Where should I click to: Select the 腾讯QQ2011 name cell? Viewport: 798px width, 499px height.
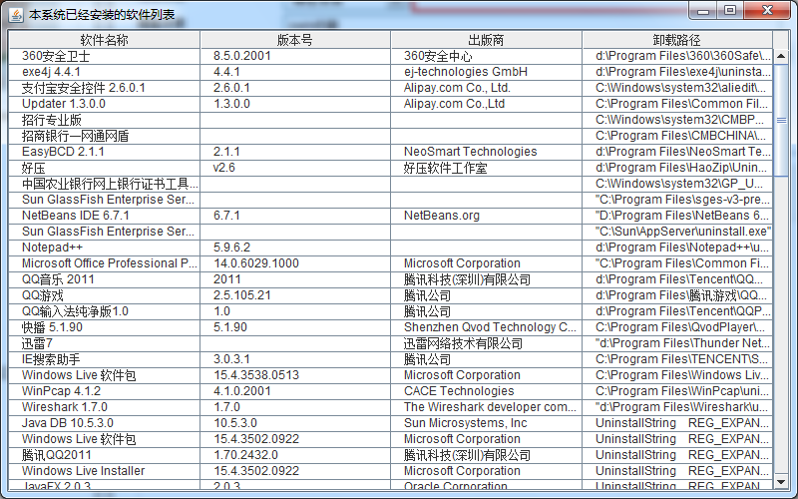(105, 455)
